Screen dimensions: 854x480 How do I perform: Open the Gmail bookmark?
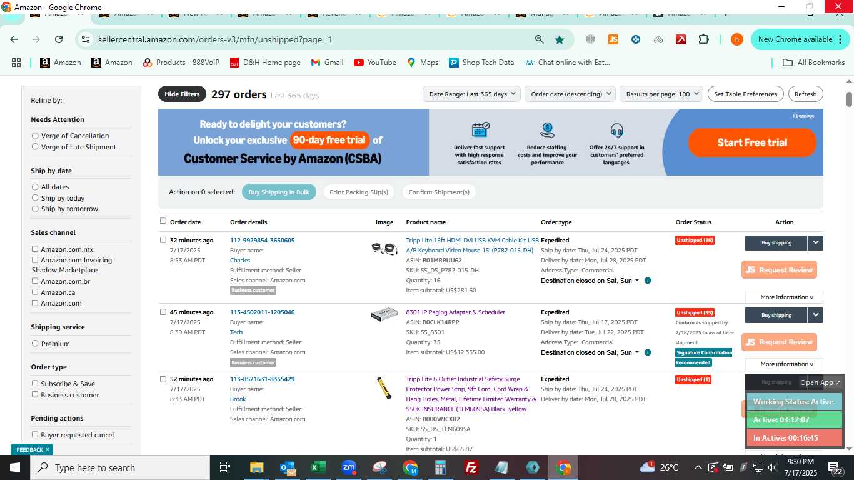tap(327, 62)
